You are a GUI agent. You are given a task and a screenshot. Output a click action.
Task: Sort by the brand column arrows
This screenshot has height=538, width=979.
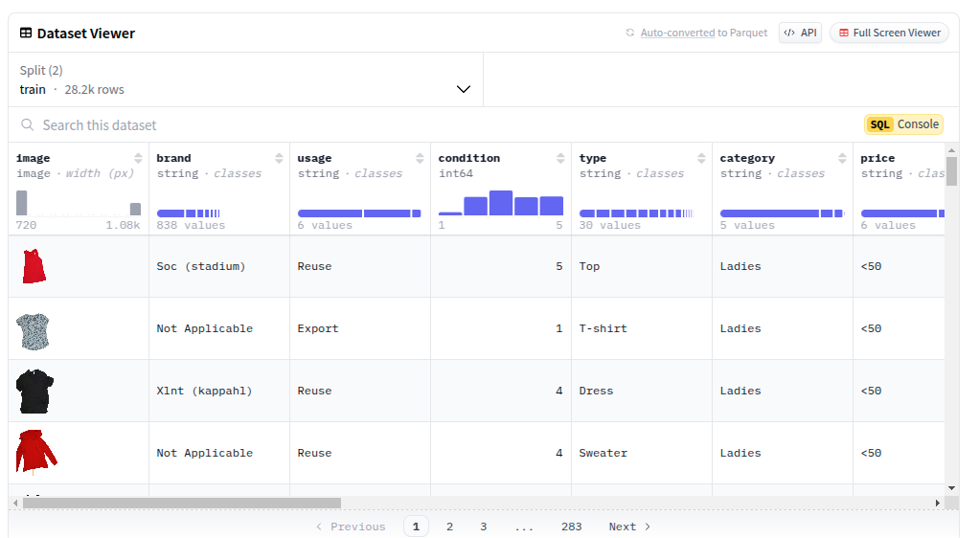(279, 159)
